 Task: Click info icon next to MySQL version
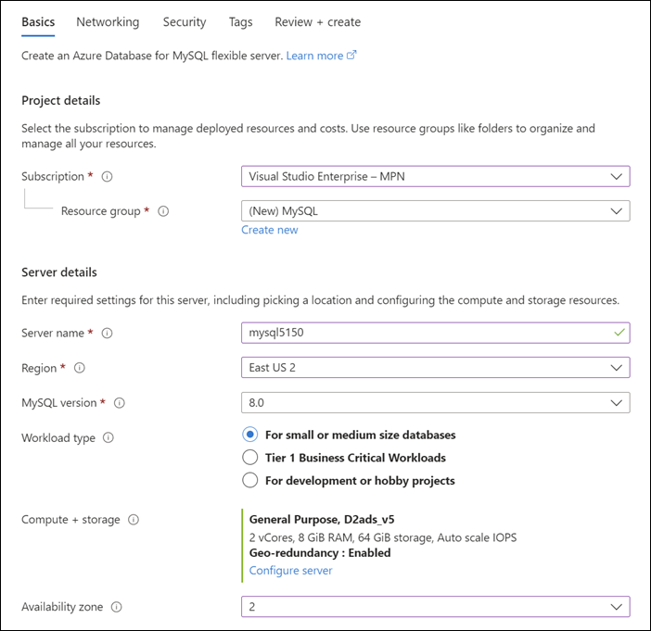(119, 403)
